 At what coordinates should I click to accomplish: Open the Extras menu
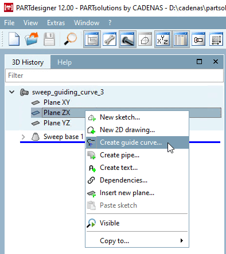pos(56,23)
